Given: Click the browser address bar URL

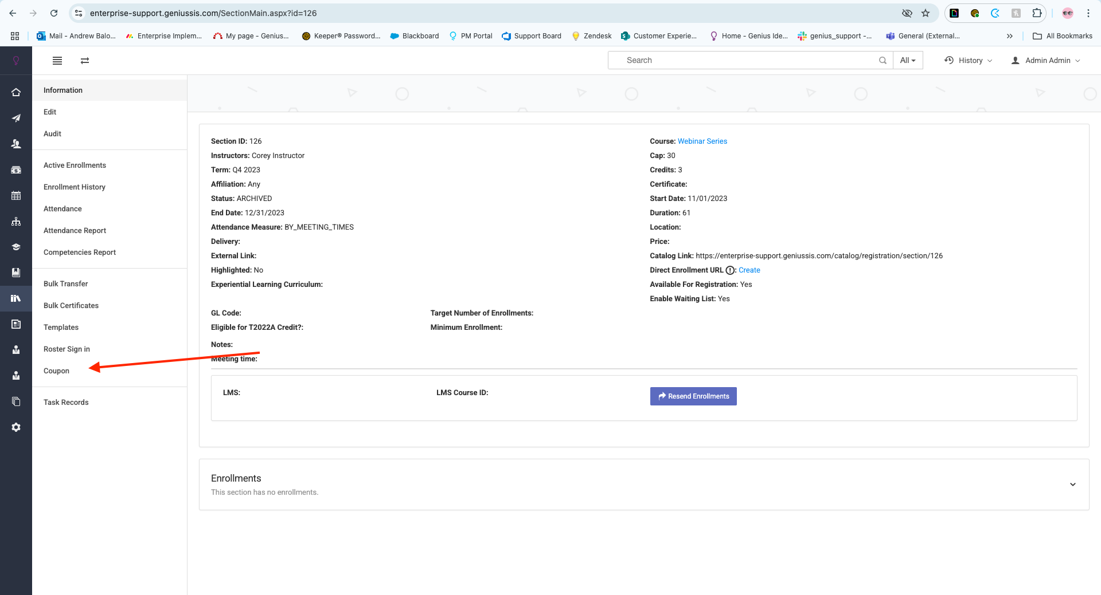Looking at the screenshot, I should (204, 13).
